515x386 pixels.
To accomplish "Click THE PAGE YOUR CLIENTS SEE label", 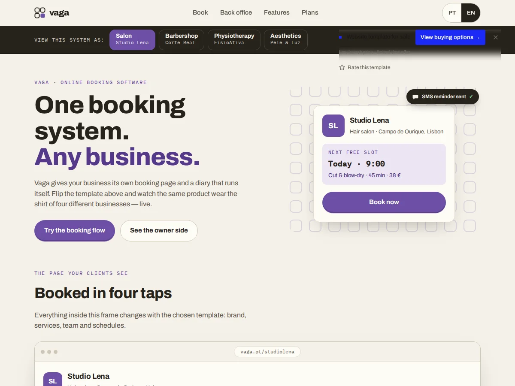I will 81,273.
